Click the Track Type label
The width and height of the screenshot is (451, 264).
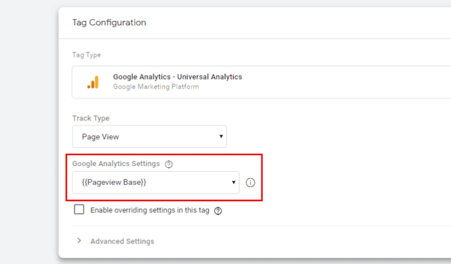(x=91, y=118)
